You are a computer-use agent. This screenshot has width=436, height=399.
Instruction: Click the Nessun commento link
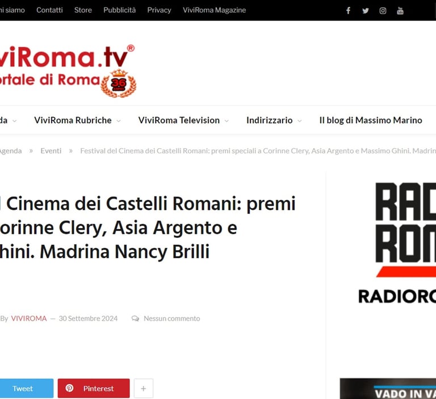pos(172,318)
